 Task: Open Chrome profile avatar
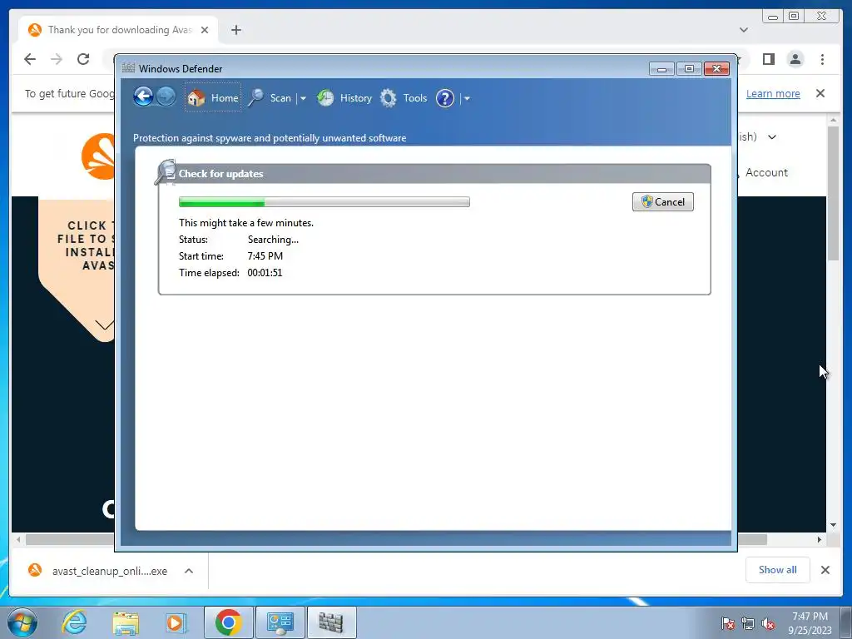[795, 59]
